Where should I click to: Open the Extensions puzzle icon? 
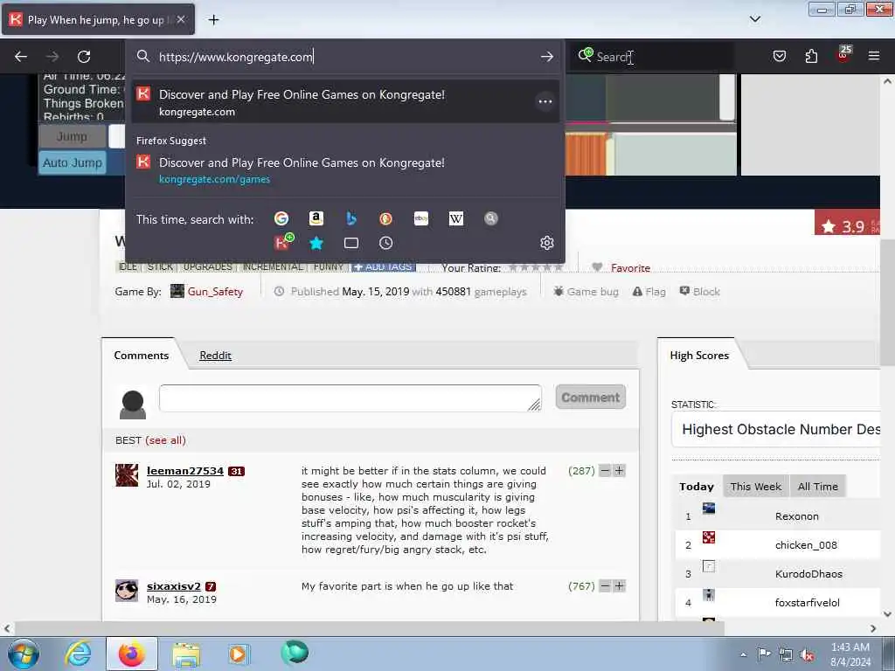811,56
